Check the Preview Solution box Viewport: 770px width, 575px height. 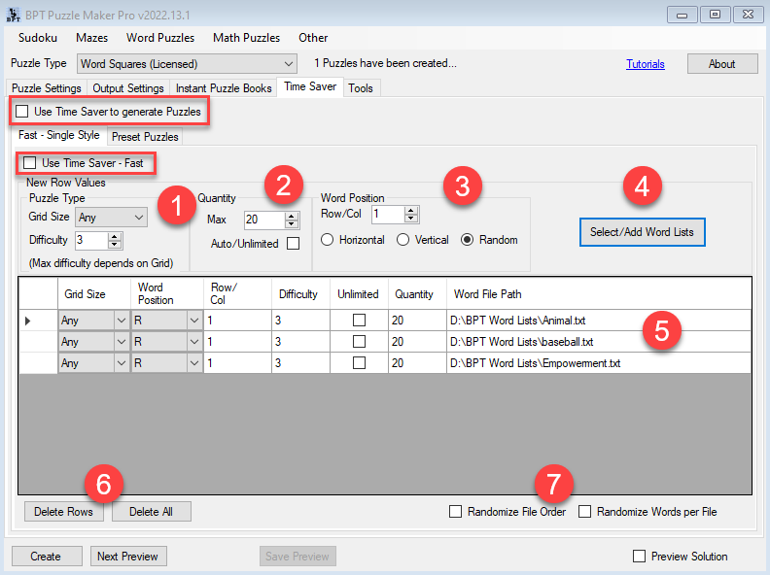pyautogui.click(x=639, y=556)
